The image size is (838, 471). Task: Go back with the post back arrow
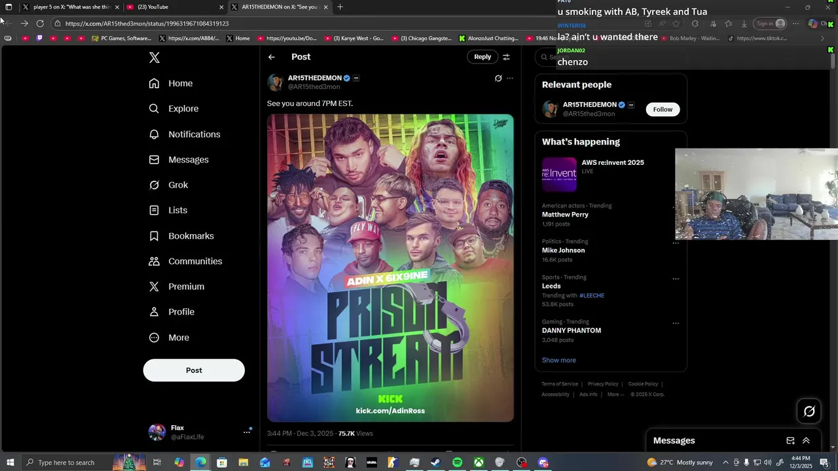click(272, 57)
